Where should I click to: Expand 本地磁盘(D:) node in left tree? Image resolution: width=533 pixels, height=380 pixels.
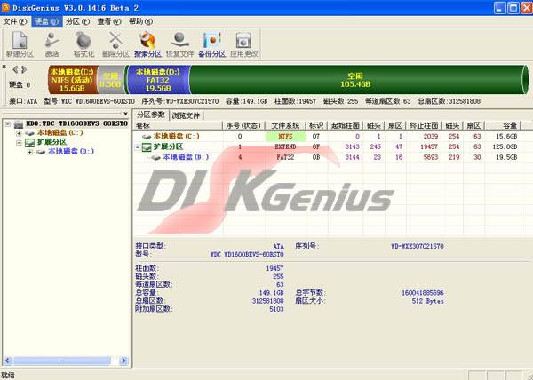30,152
